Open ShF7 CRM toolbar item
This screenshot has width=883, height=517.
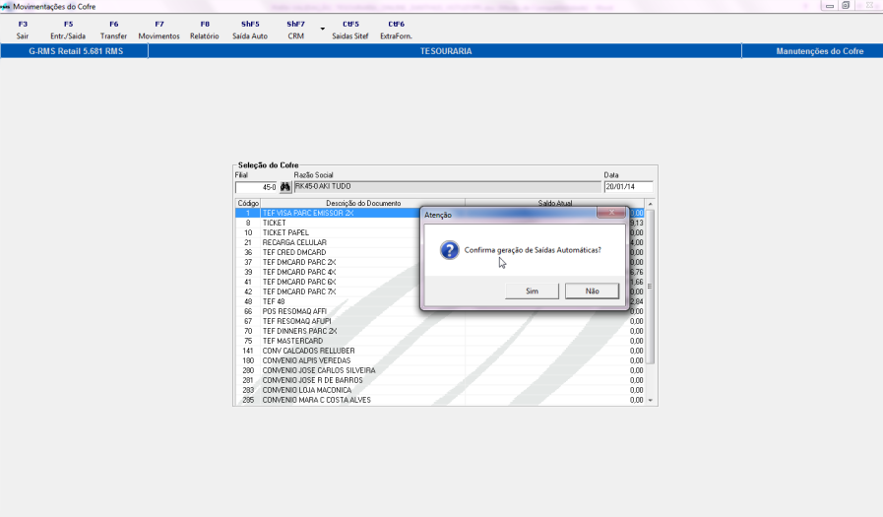(x=295, y=30)
